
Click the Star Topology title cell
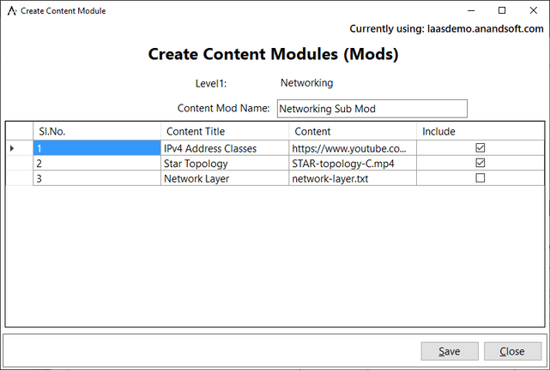point(224,163)
